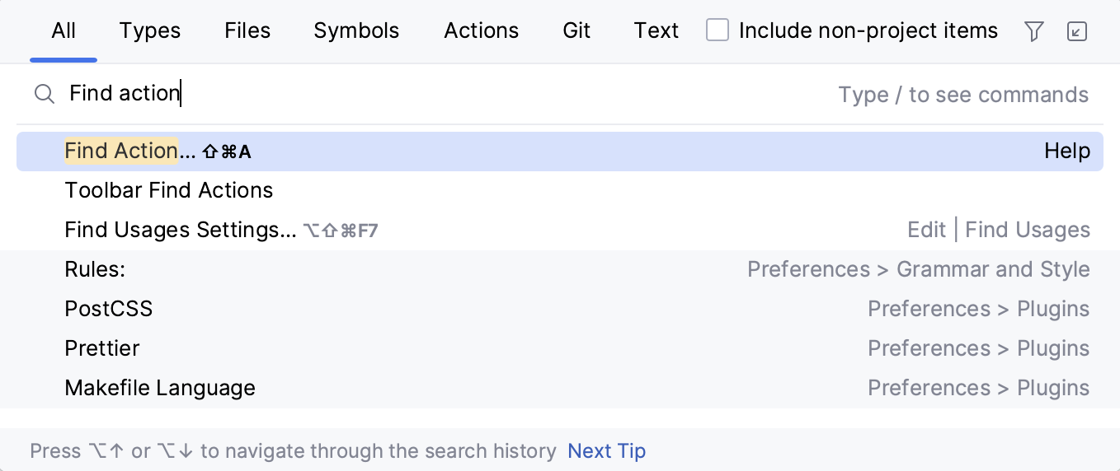
Task: Switch to the Files tab
Action: pos(247,31)
